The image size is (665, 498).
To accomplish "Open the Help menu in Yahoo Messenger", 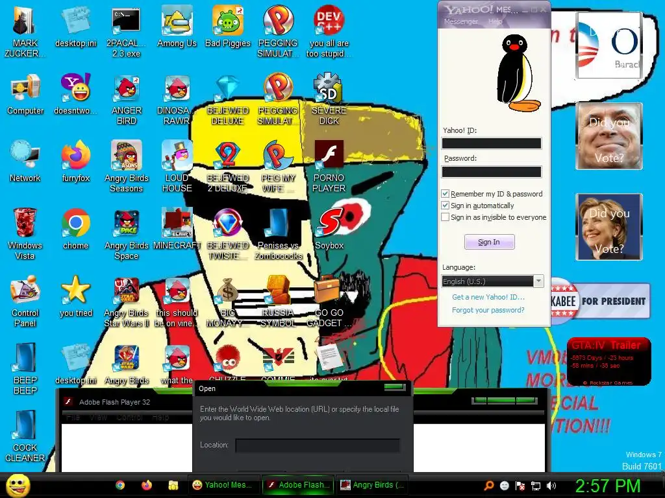I will pos(494,21).
